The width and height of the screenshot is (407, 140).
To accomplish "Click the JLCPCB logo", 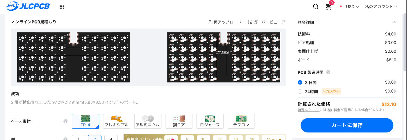I will coord(28,6).
